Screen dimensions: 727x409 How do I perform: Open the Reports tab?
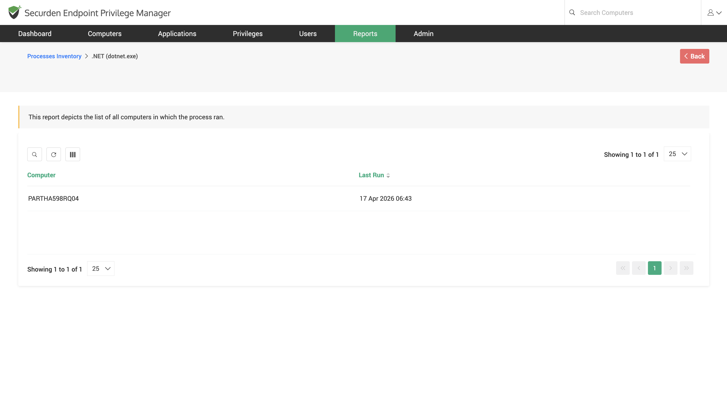(x=365, y=34)
